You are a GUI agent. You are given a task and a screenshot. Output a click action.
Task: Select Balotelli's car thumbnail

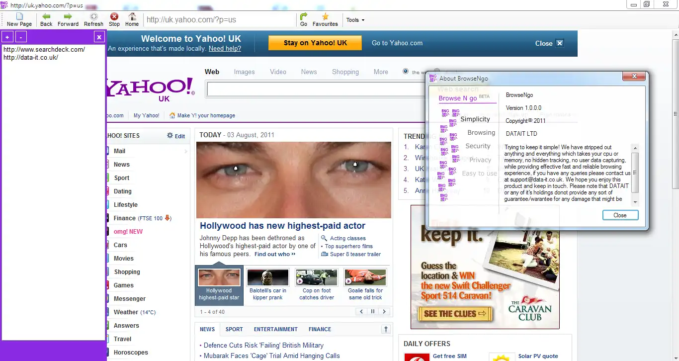click(268, 285)
